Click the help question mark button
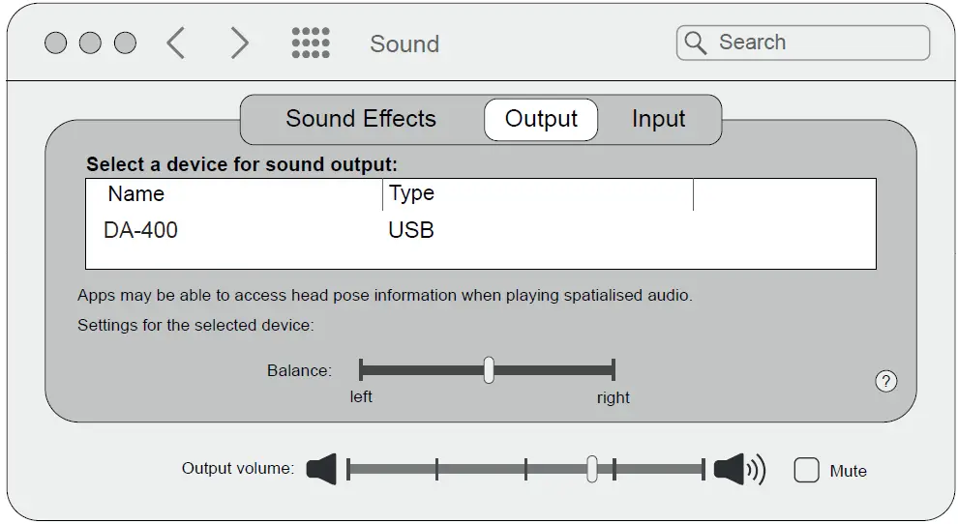958x524 pixels. (885, 381)
